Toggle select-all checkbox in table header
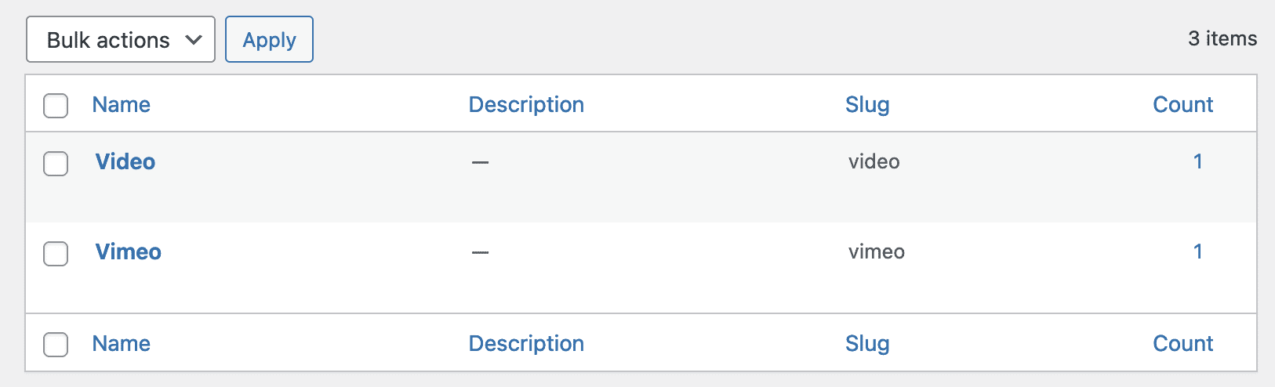This screenshot has width=1275, height=387. tap(56, 106)
